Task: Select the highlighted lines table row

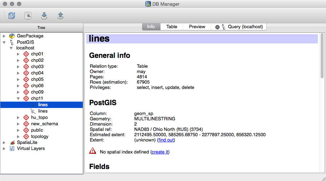Action: point(42,105)
